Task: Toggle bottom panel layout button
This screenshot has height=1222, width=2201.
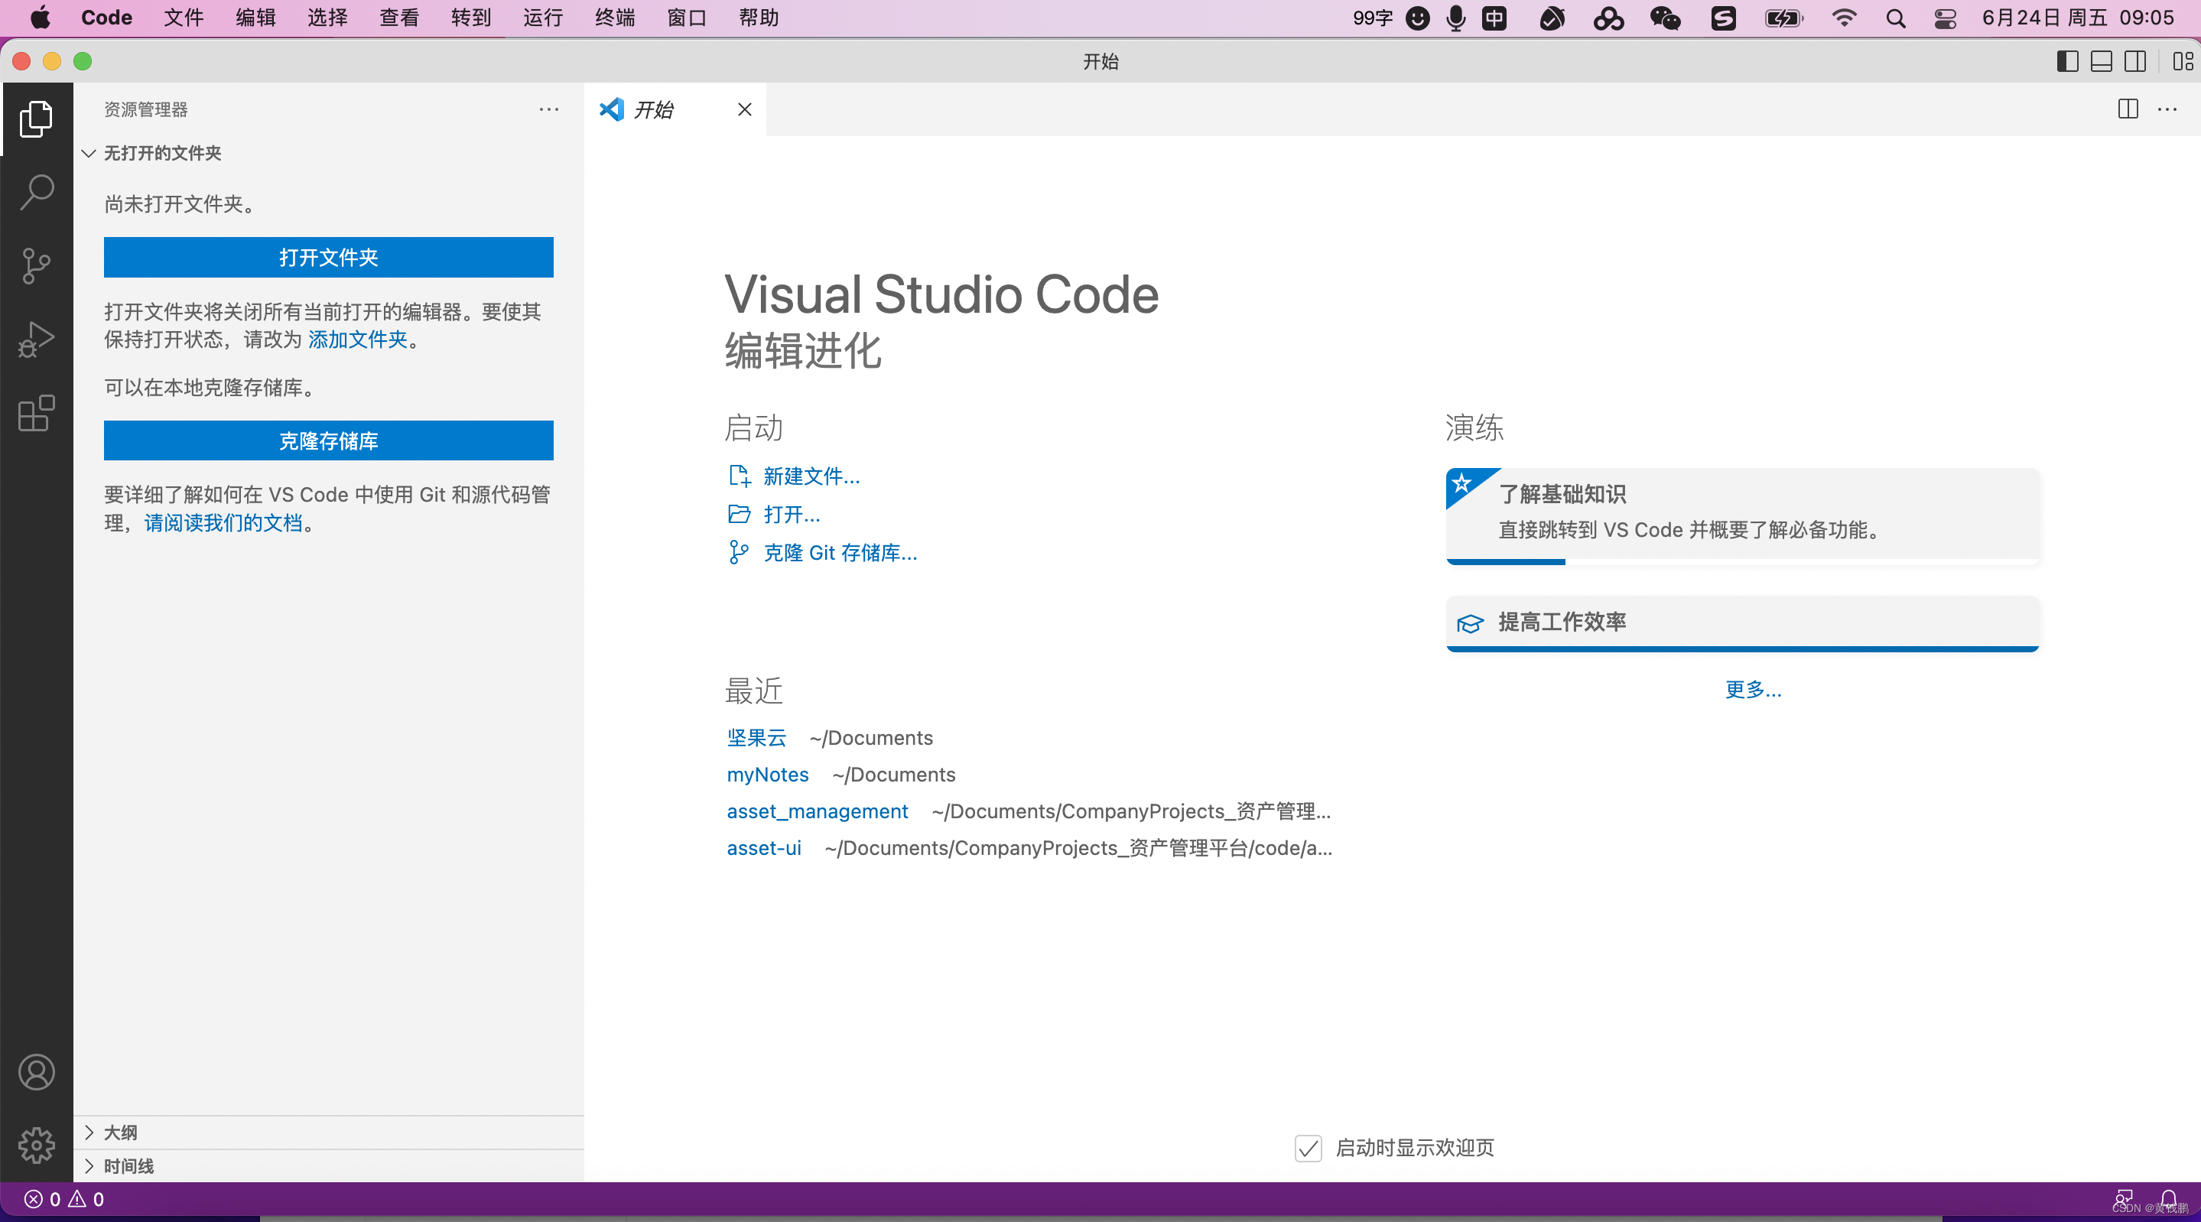Action: coord(2101,61)
